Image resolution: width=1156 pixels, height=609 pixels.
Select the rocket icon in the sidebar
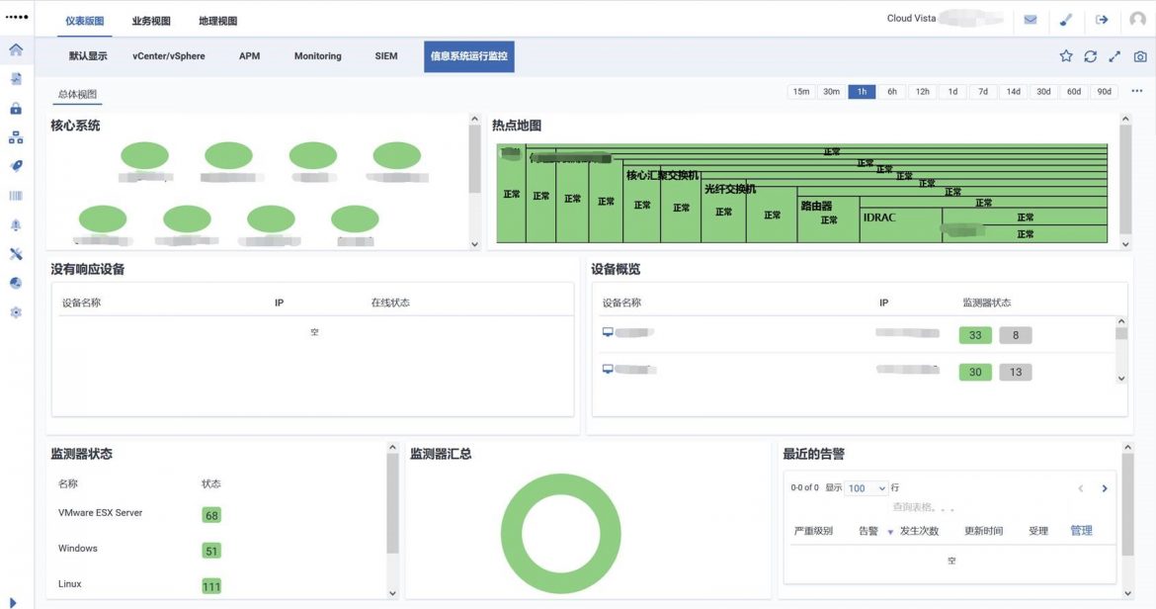tap(15, 165)
